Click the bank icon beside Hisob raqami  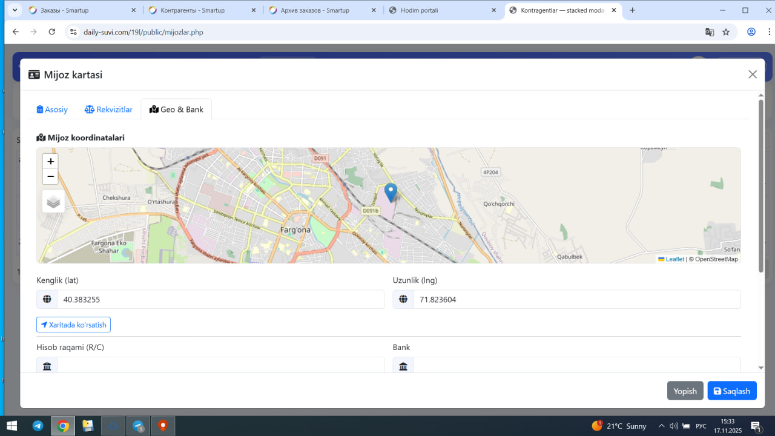[47, 365]
